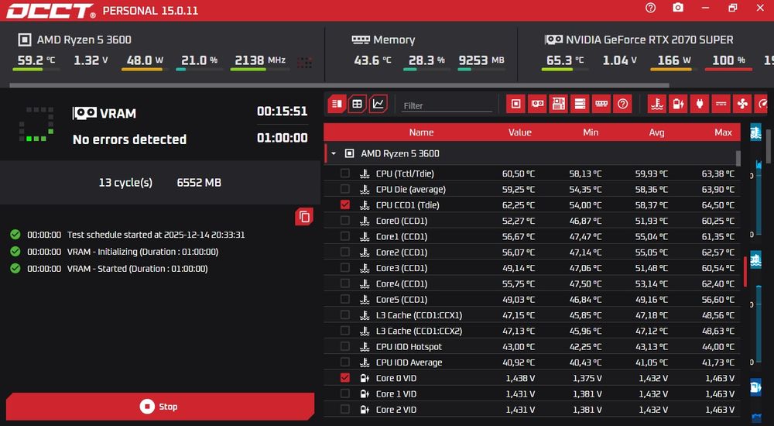Viewport: 774px width, 426px height.
Task: Switch to the table view layout icon
Action: tap(357, 104)
